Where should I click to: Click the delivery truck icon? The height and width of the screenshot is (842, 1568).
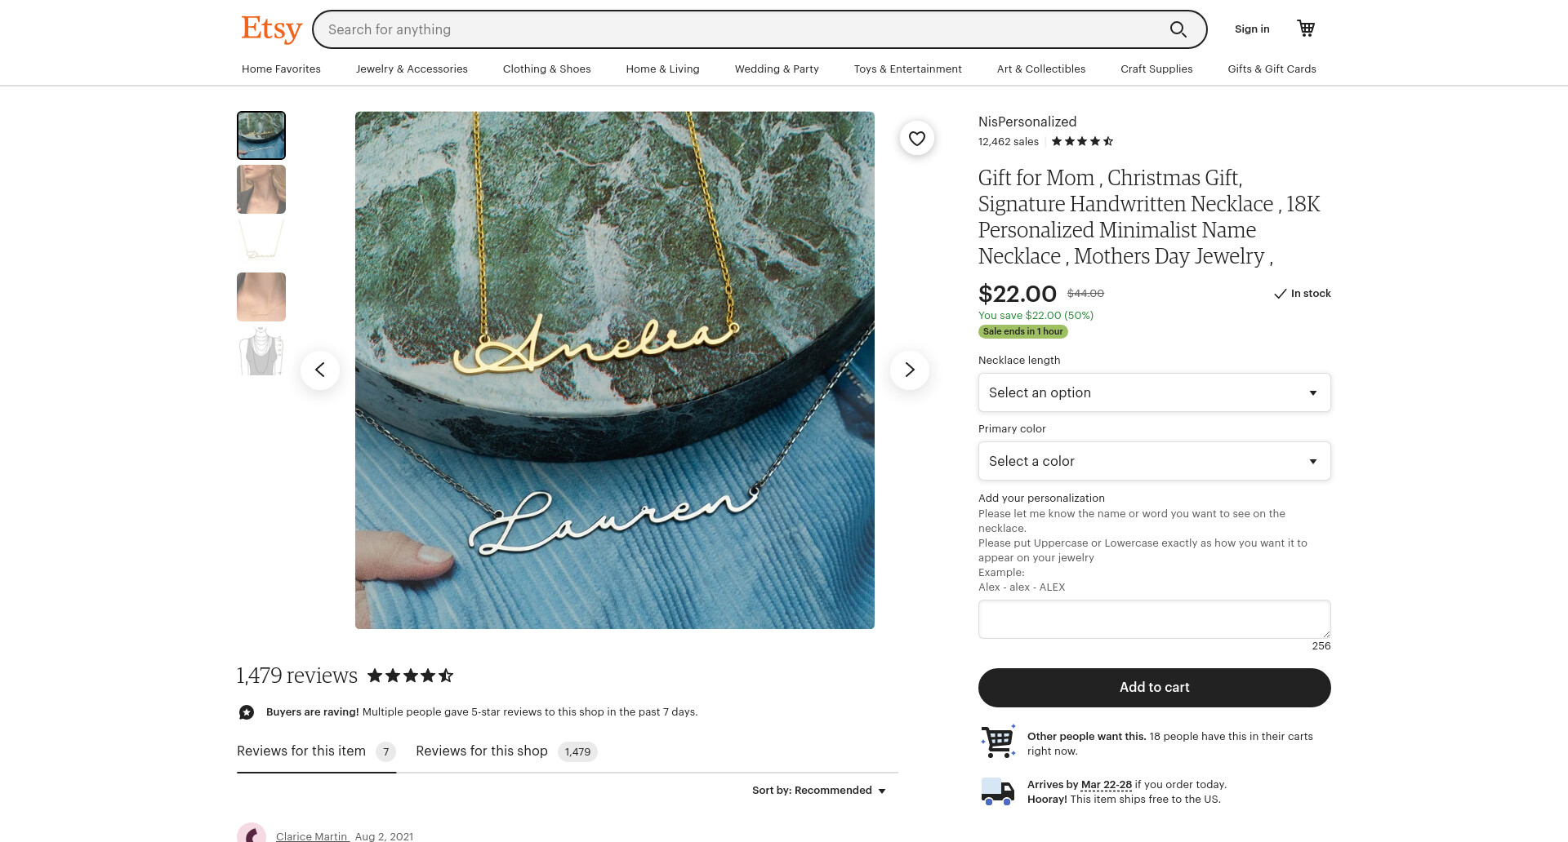click(x=997, y=791)
